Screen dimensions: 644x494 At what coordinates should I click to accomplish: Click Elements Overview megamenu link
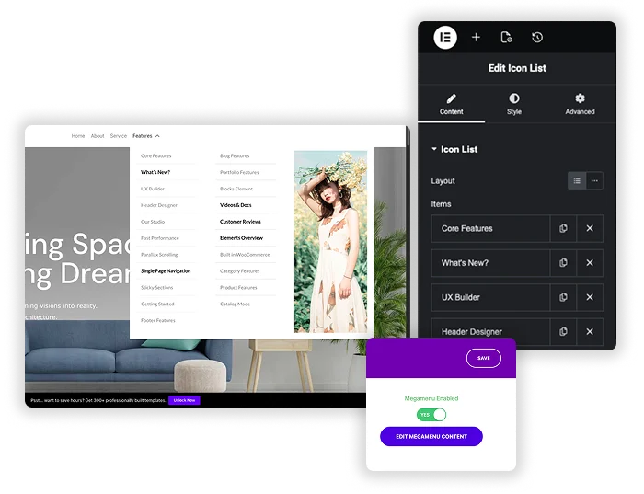click(241, 238)
